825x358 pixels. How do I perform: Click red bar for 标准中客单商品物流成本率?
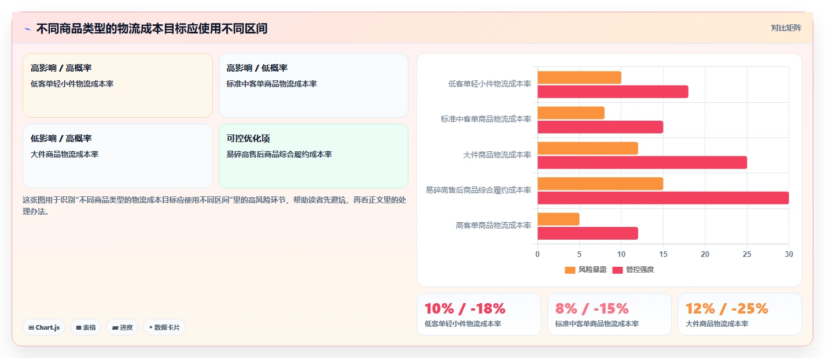[600, 127]
